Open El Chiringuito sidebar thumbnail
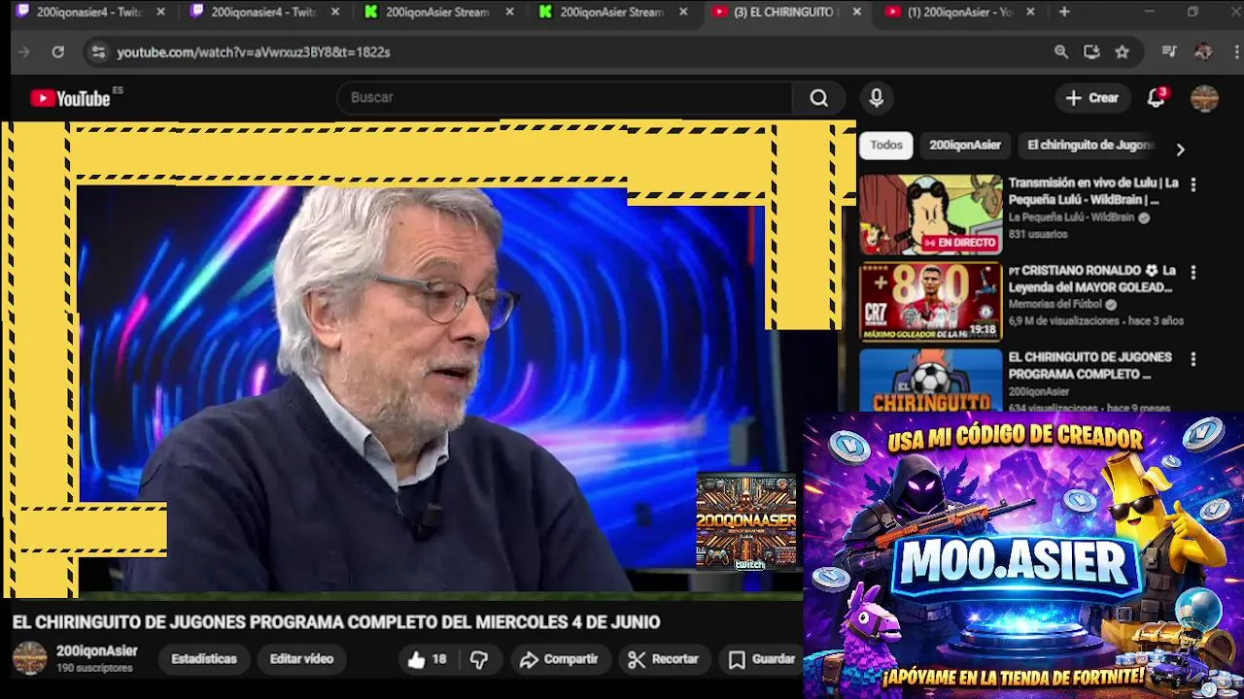 [x=930, y=381]
